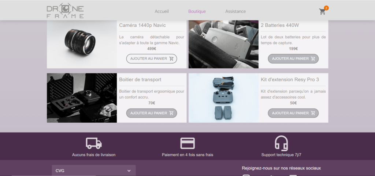Open the transport case product photo

pyautogui.click(x=82, y=98)
